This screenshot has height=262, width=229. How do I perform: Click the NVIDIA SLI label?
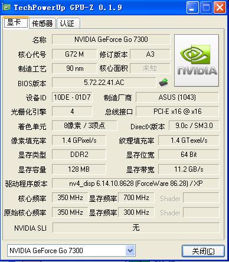click(30, 228)
